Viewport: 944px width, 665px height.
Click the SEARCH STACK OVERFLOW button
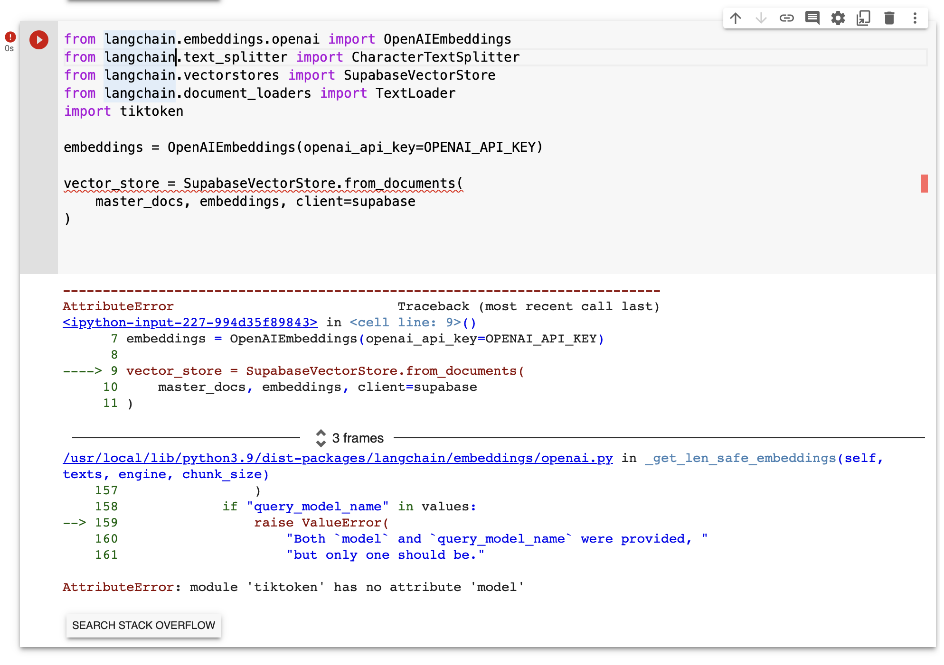coord(143,625)
